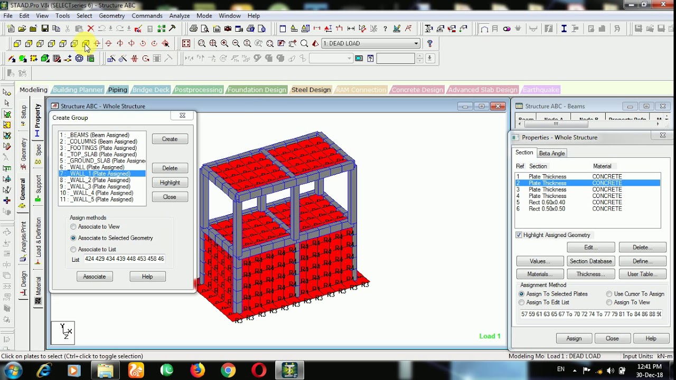
Task: Open the Section Database button
Action: 590,261
